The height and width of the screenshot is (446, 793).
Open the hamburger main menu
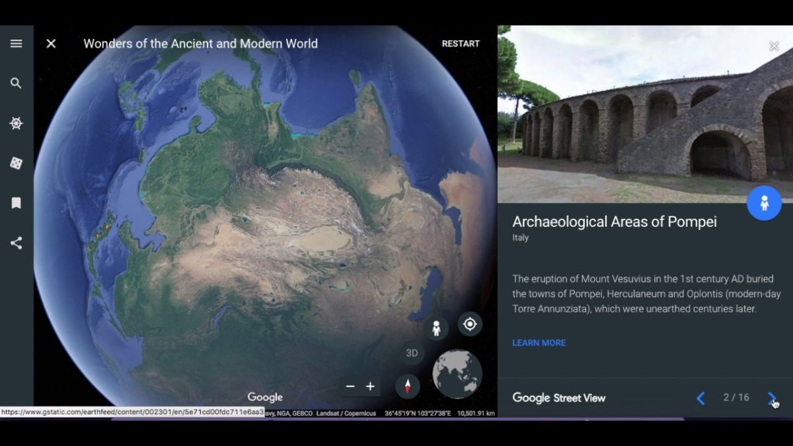point(17,44)
